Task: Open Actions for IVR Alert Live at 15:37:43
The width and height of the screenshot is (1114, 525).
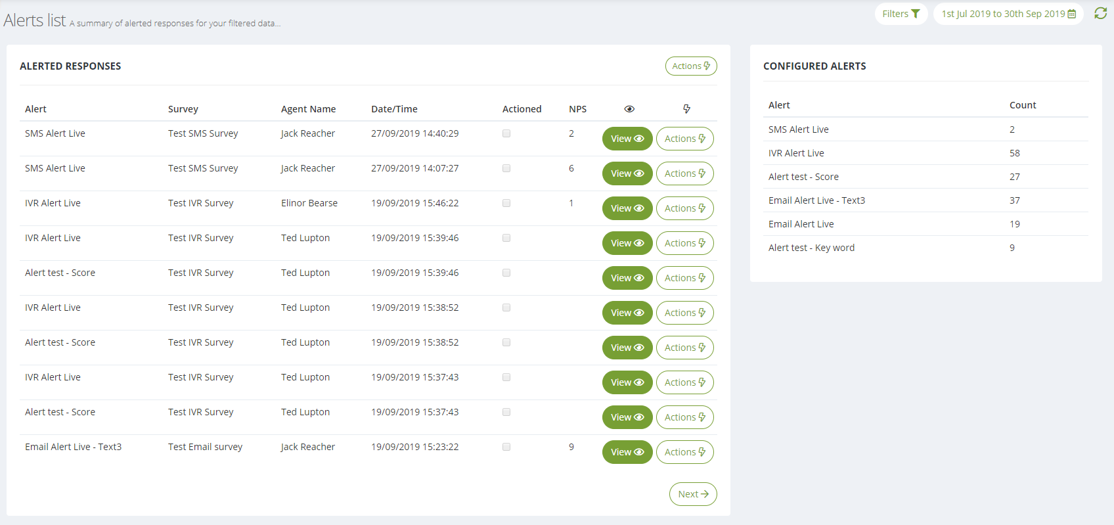Action: (x=685, y=382)
